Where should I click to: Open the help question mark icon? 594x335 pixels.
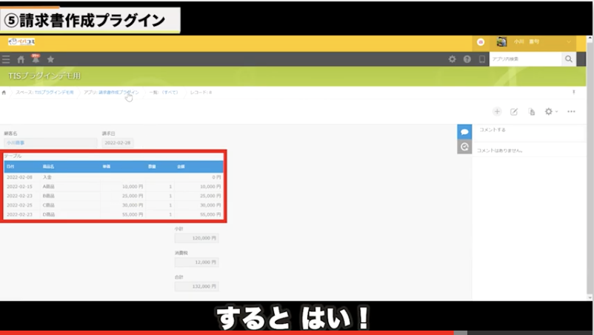click(x=467, y=59)
